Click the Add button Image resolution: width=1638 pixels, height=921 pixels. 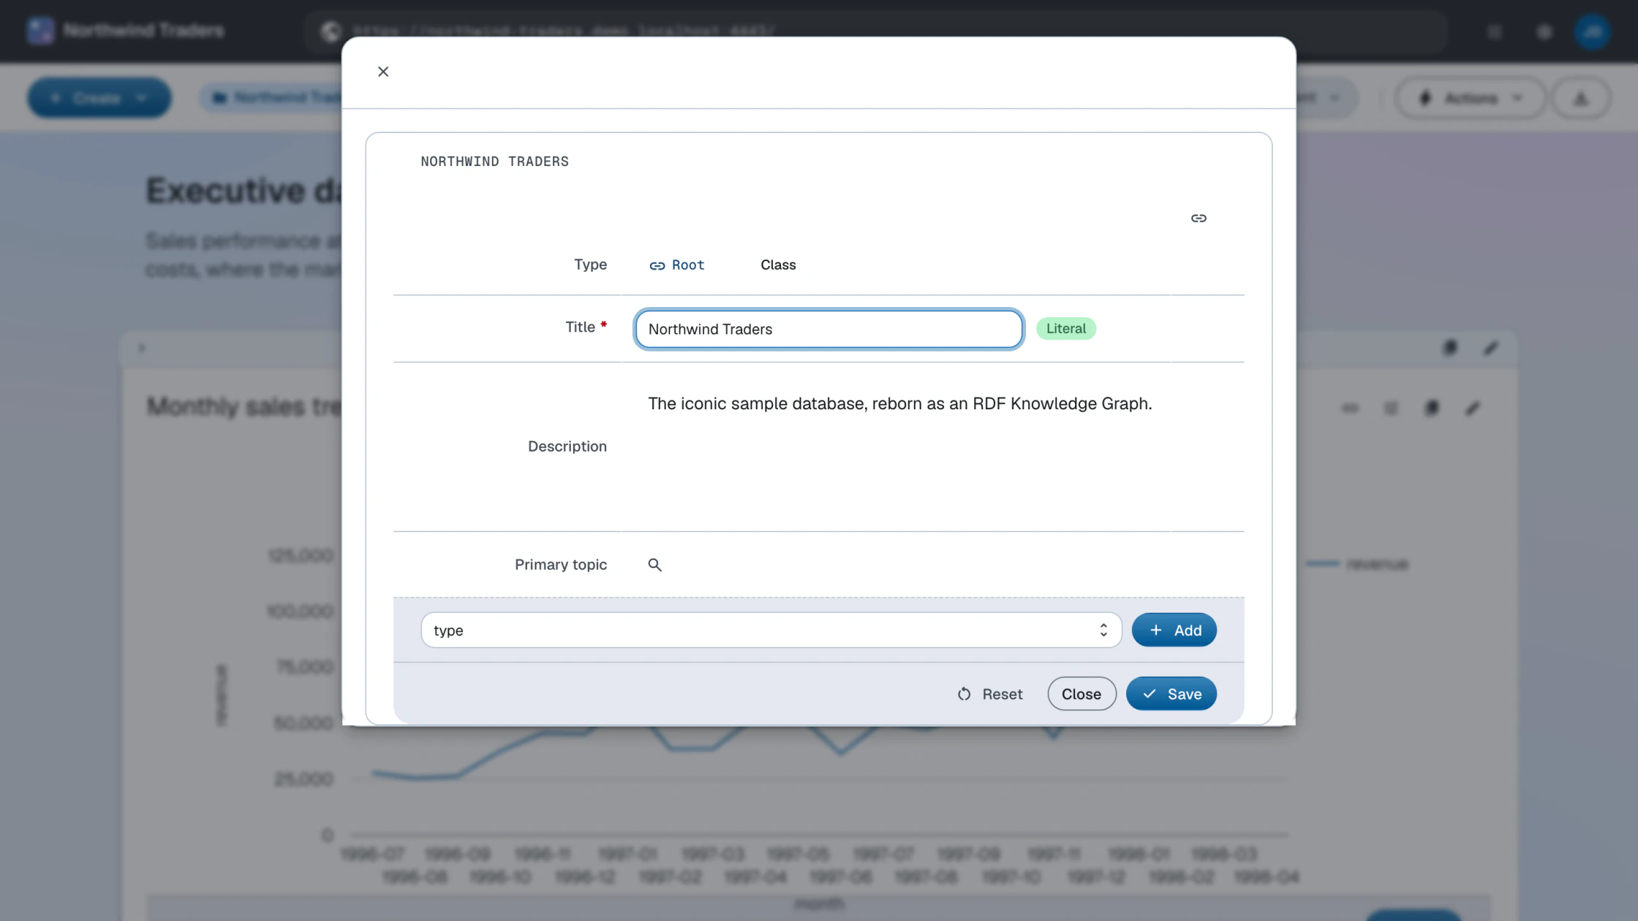pos(1174,630)
